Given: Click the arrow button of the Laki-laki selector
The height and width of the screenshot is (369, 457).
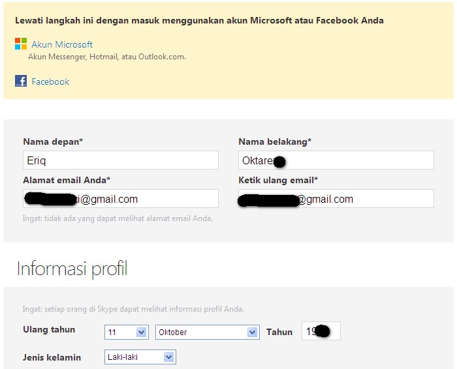Looking at the screenshot, I should coord(168,357).
